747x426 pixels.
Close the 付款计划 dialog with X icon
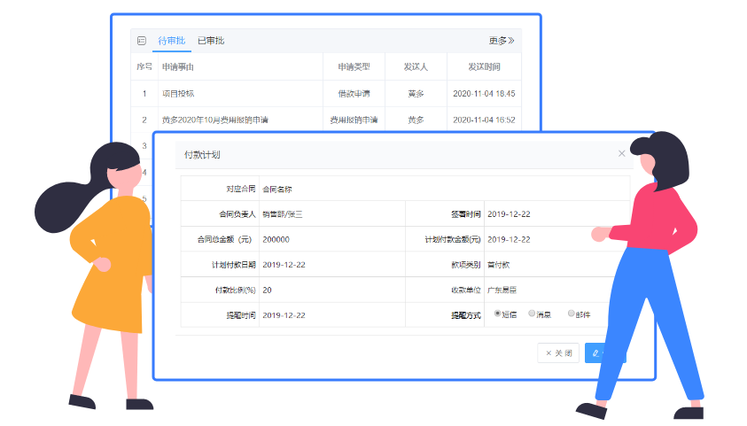tap(621, 153)
